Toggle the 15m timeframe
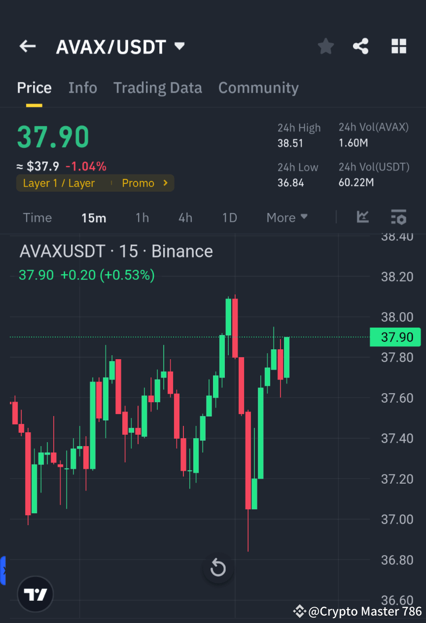Image resolution: width=426 pixels, height=623 pixels. tap(94, 217)
